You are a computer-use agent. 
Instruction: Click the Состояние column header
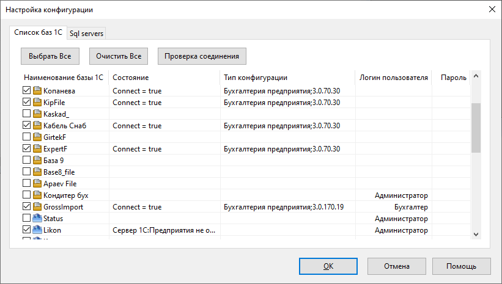point(164,78)
